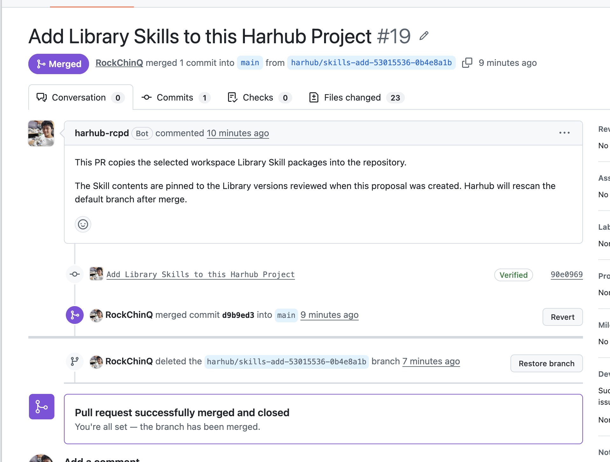610x462 pixels.
Task: Click RockChinQ username in the merged commit event
Action: [x=129, y=315]
